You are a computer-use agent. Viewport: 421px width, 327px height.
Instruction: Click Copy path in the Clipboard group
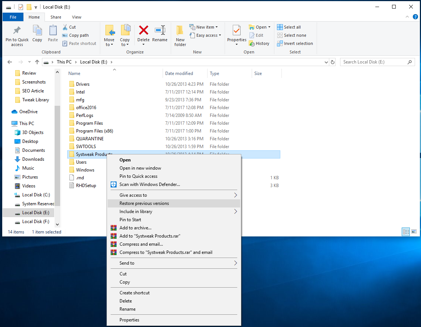coord(76,35)
